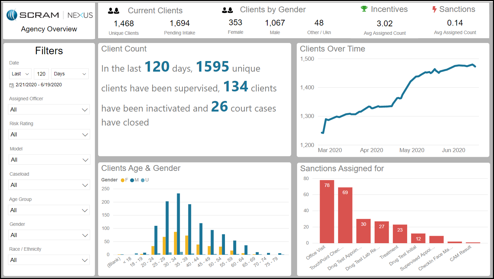Toggle the dark blue M gender legend marker
This screenshot has height=279, width=494.
tap(132, 180)
